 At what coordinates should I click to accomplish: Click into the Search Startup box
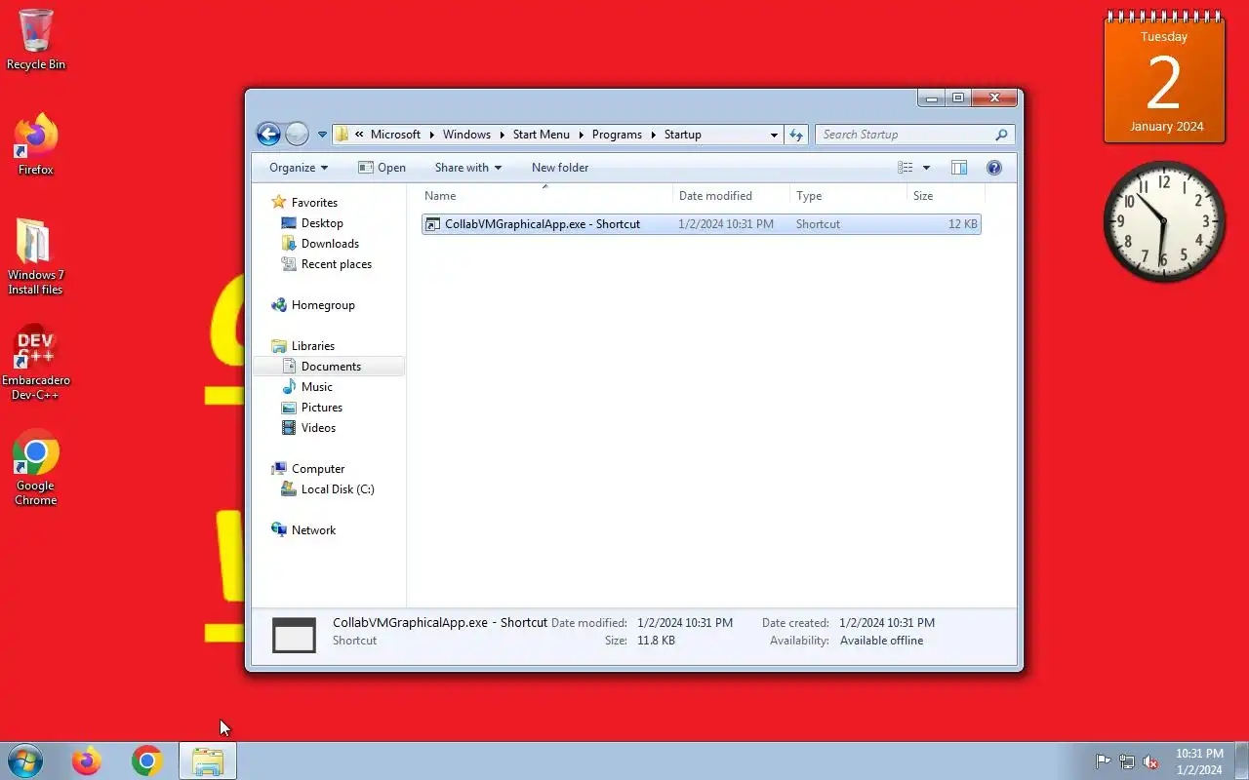point(915,135)
